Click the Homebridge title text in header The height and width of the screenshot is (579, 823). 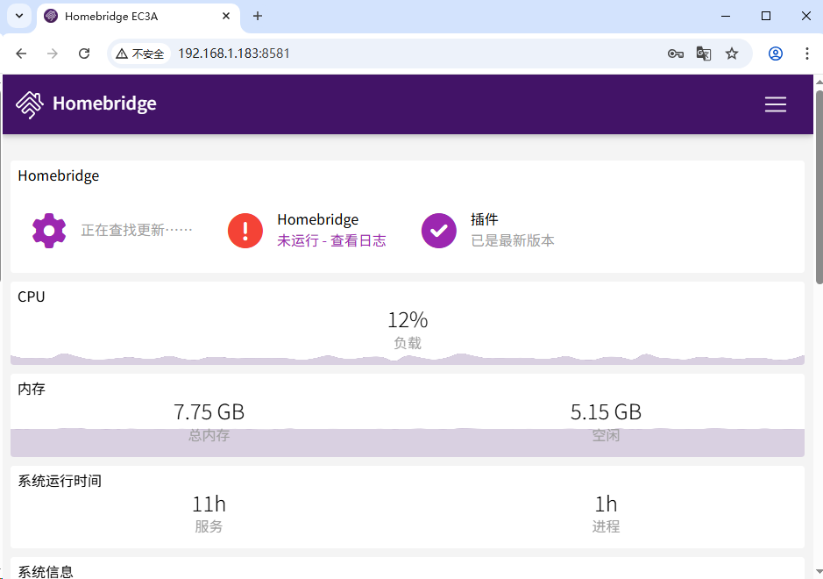(104, 104)
